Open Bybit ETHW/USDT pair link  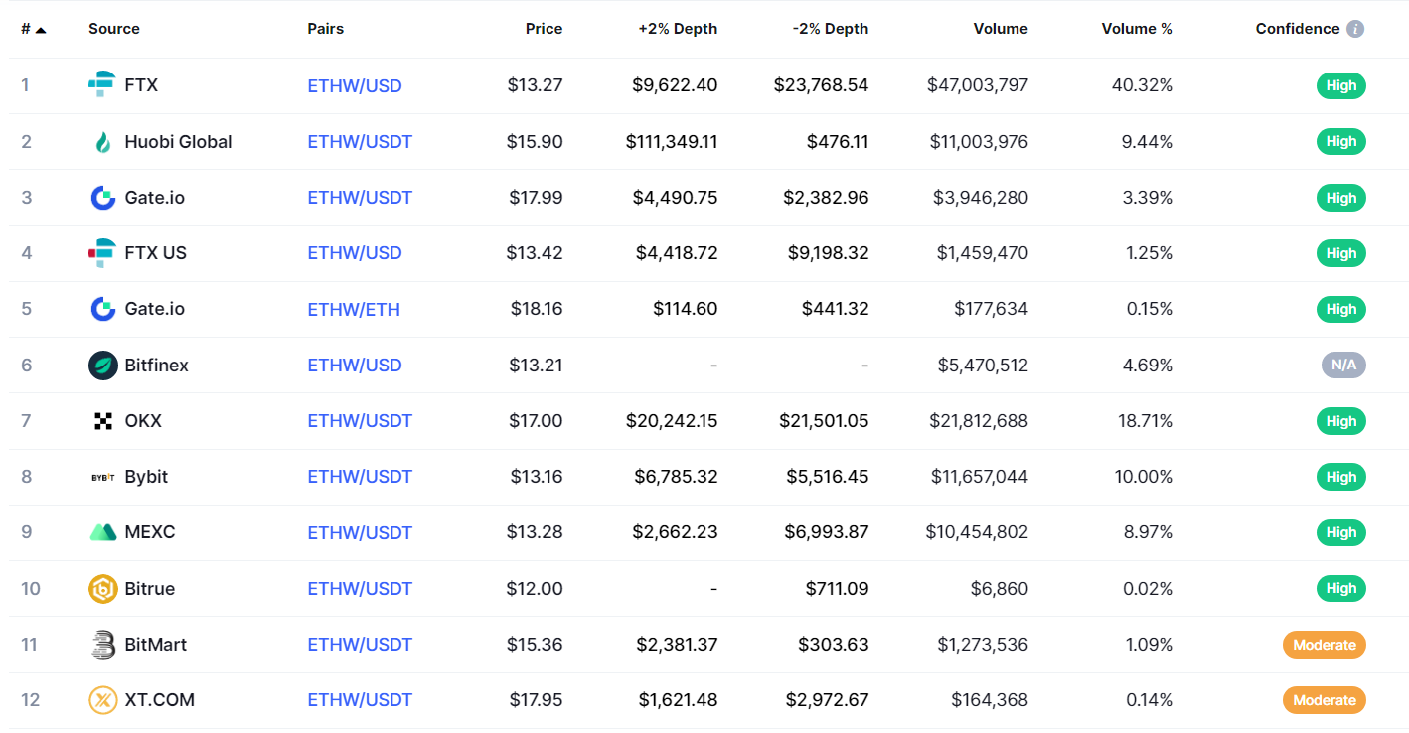[x=360, y=477]
